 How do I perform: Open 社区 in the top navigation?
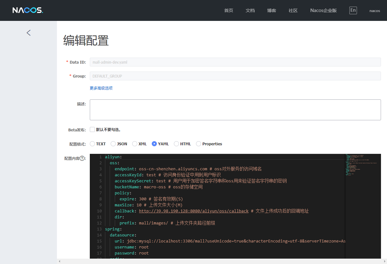point(293,10)
